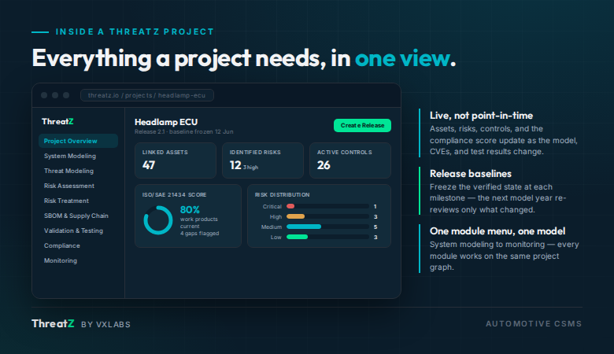This screenshot has width=614, height=354.
Task: Select SBOM & Supply Chain
Action: pyautogui.click(x=76, y=216)
